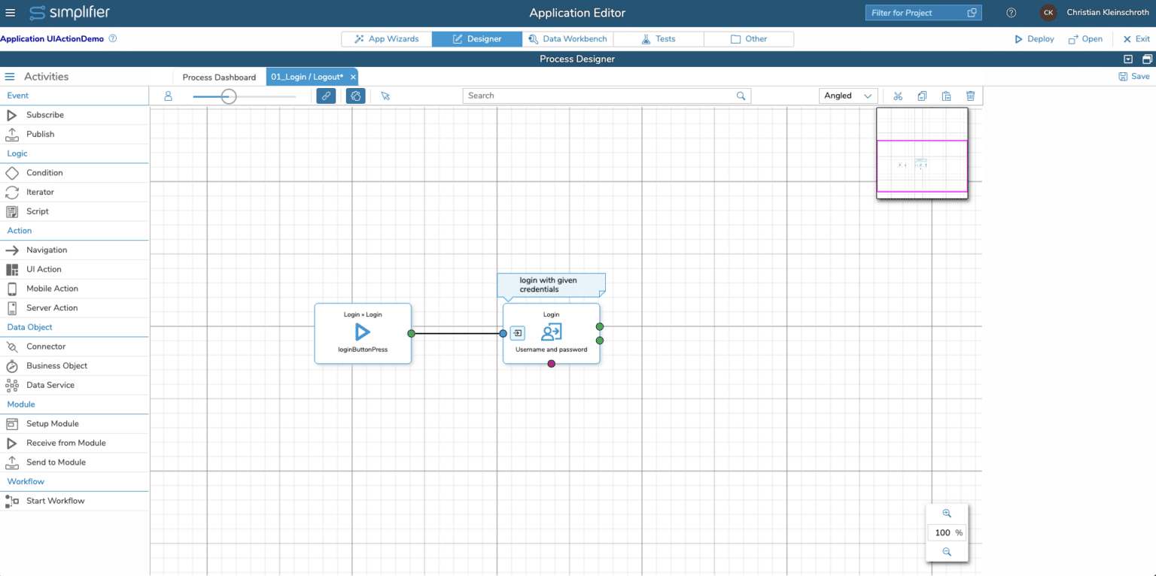Toggle the connection link mode button
This screenshot has width=1156, height=576.
tap(326, 96)
